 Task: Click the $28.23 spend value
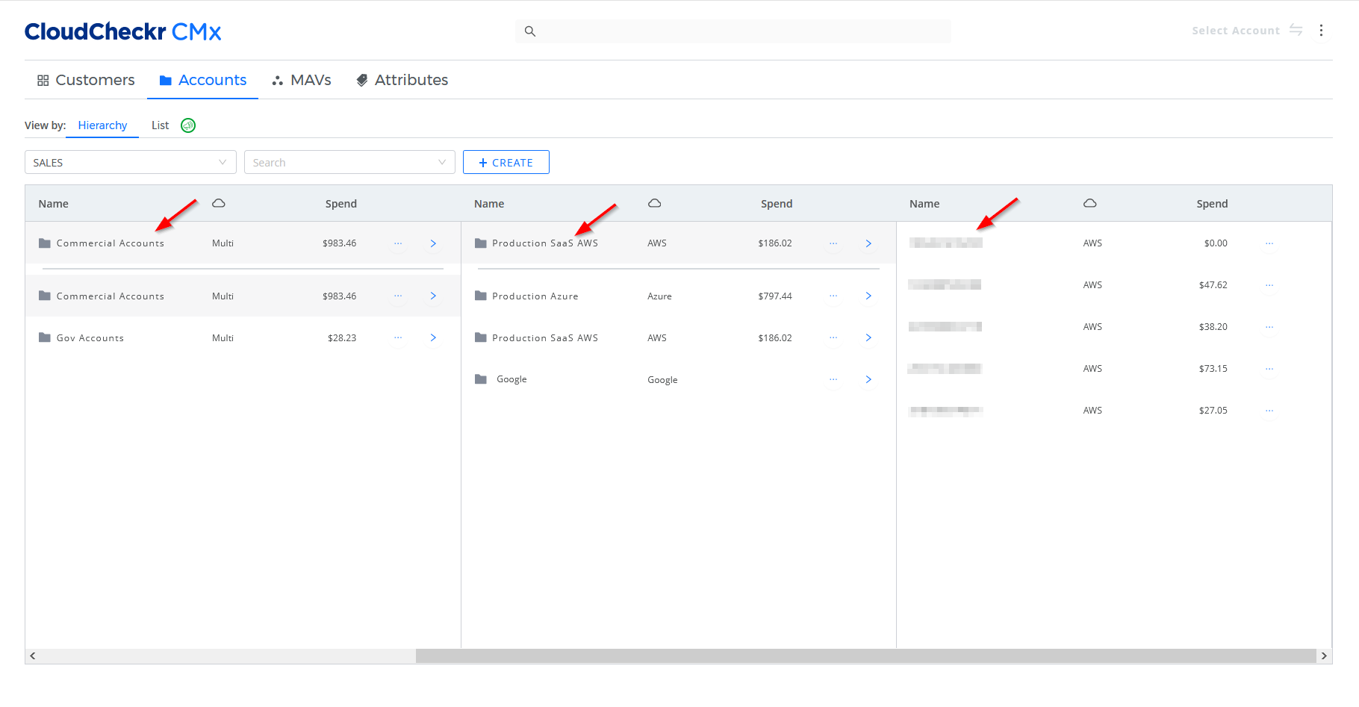(342, 338)
